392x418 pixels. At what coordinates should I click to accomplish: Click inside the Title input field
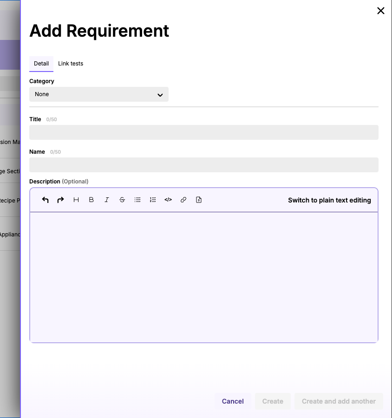click(x=204, y=132)
